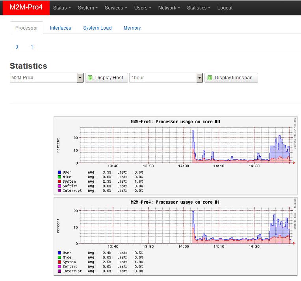Click the green icon on Display Host
Screen dimensions: 301x281
point(90,78)
